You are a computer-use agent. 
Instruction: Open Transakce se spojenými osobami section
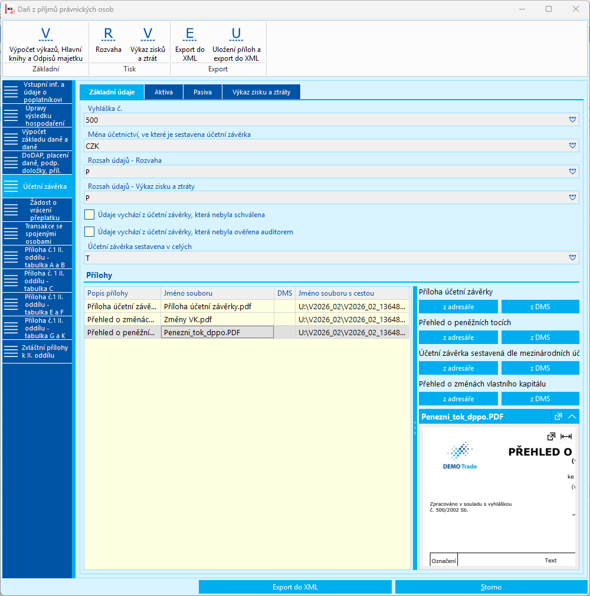coord(37,233)
